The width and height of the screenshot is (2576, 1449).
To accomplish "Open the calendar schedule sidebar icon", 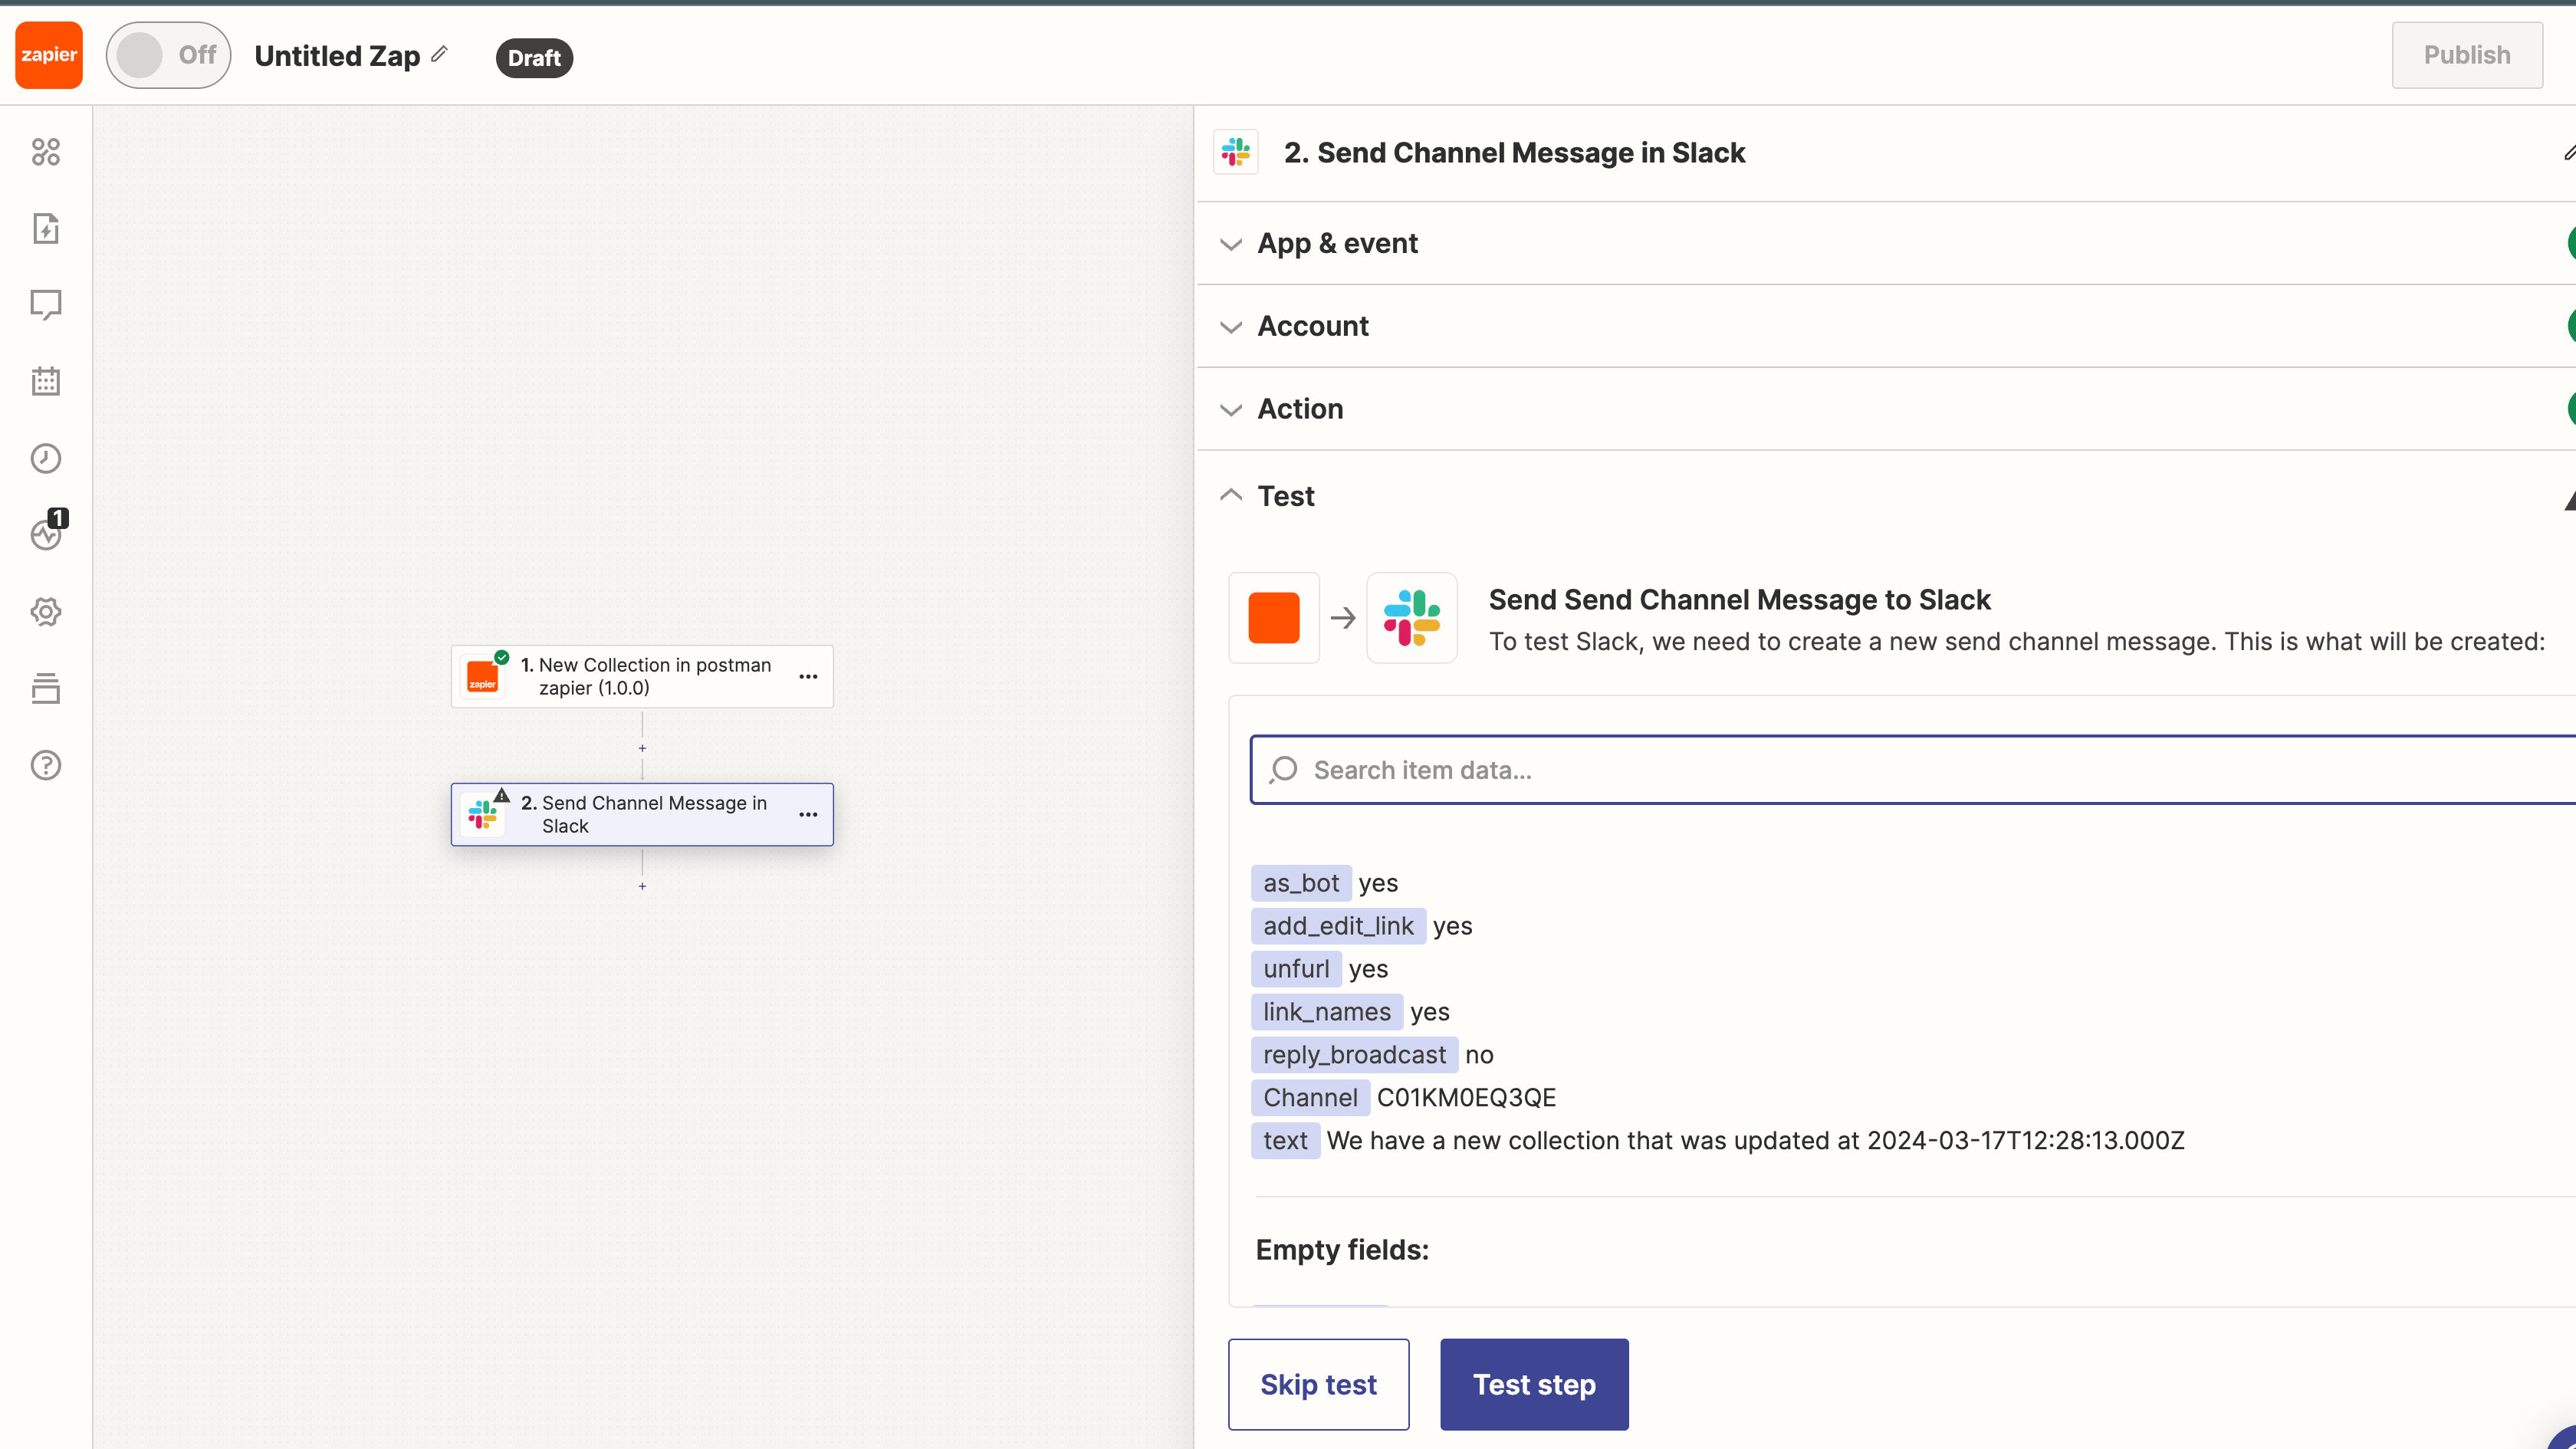I will [x=46, y=381].
